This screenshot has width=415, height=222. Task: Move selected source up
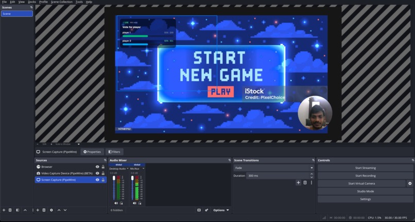[x=59, y=210]
